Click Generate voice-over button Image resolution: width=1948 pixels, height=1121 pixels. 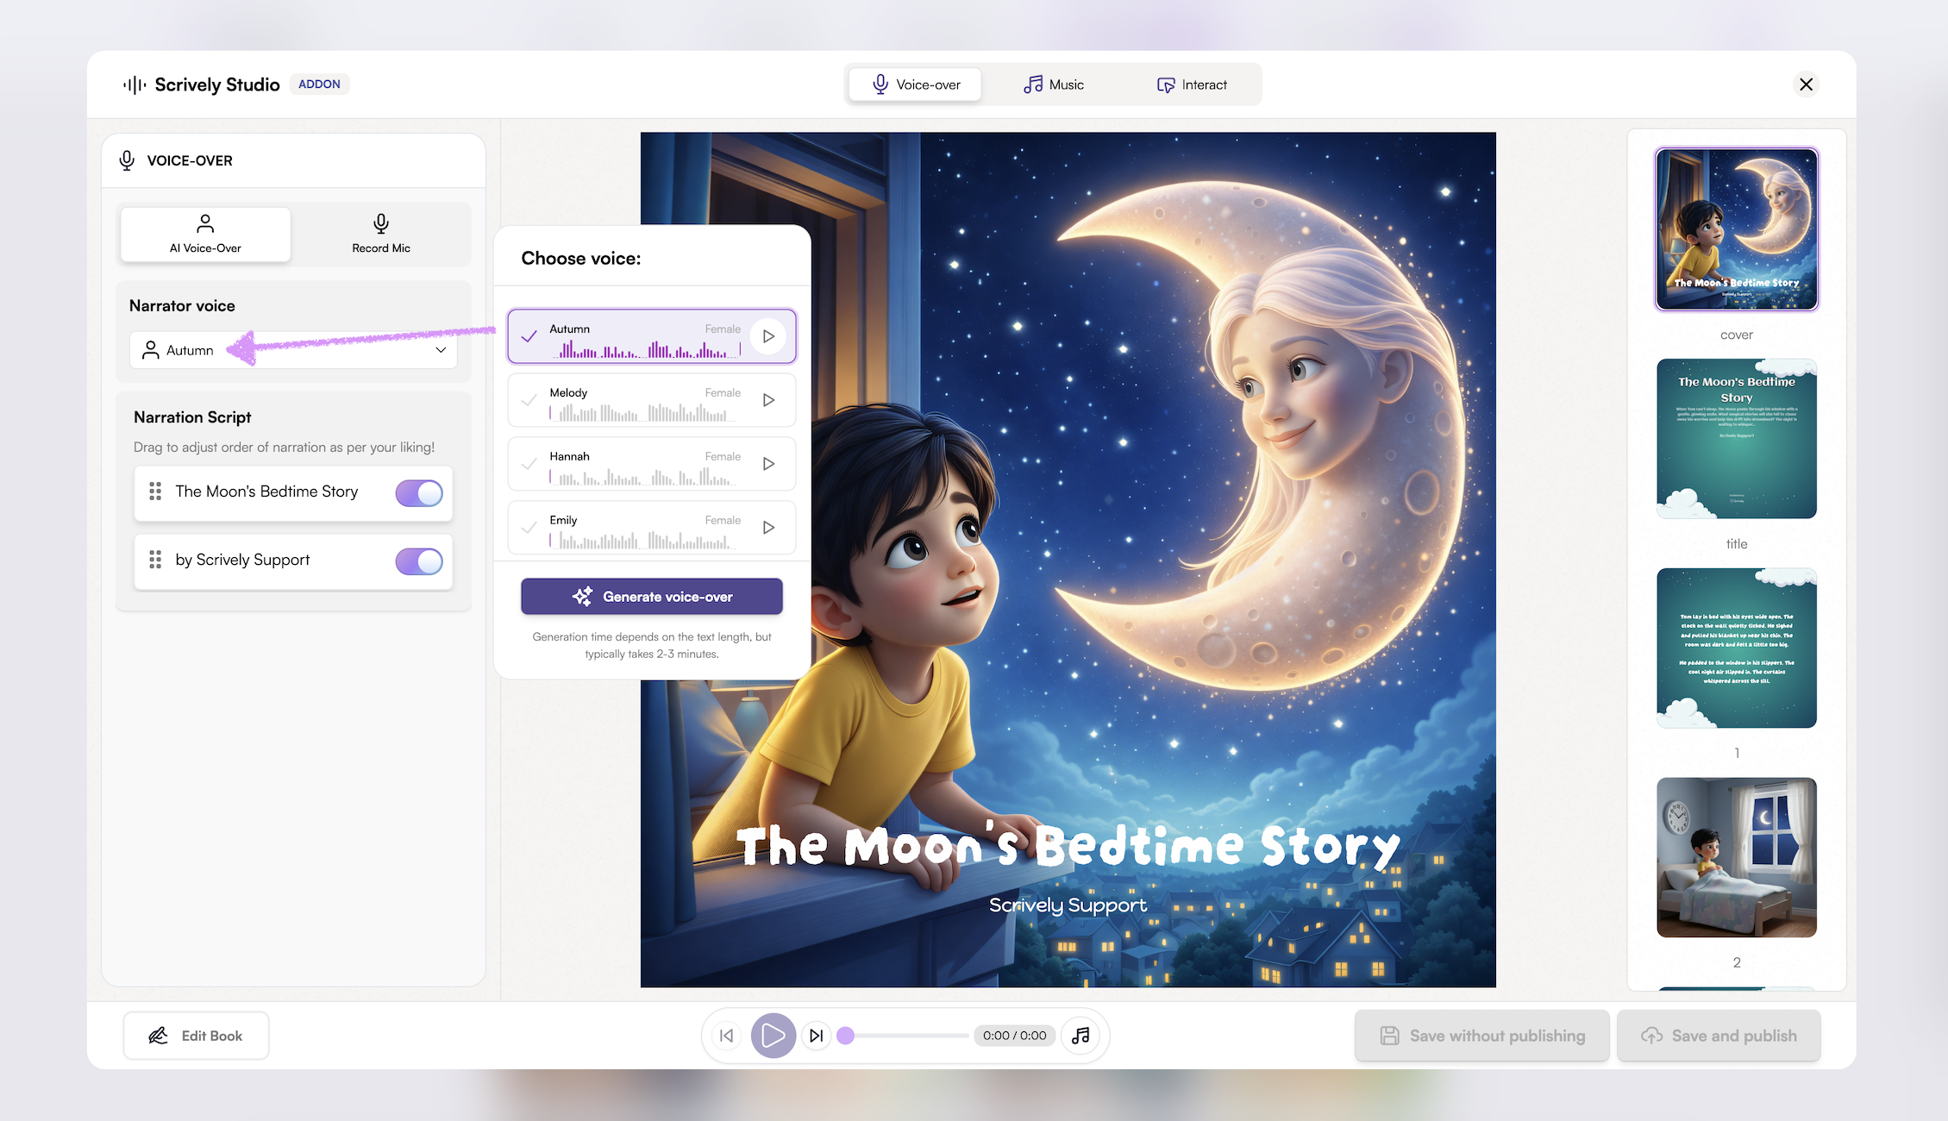coord(652,597)
